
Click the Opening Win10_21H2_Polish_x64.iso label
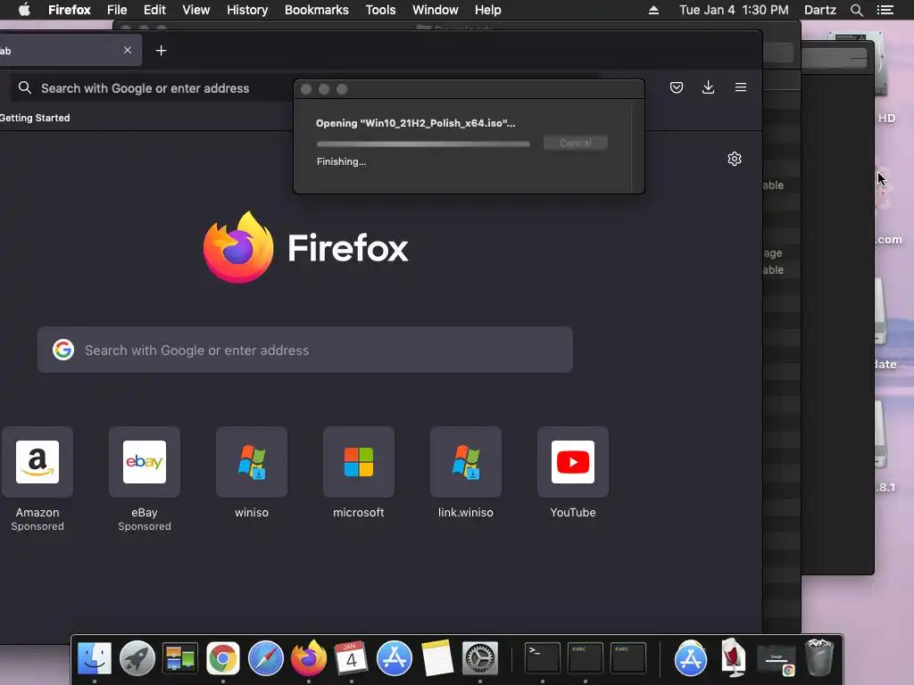pyautogui.click(x=415, y=123)
